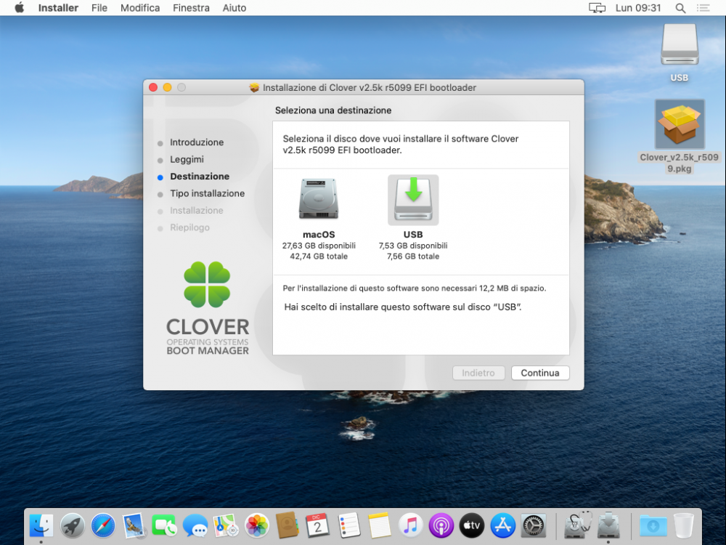Click the '7,53 GB disponibili' text
This screenshot has height=545, width=726.
point(413,246)
